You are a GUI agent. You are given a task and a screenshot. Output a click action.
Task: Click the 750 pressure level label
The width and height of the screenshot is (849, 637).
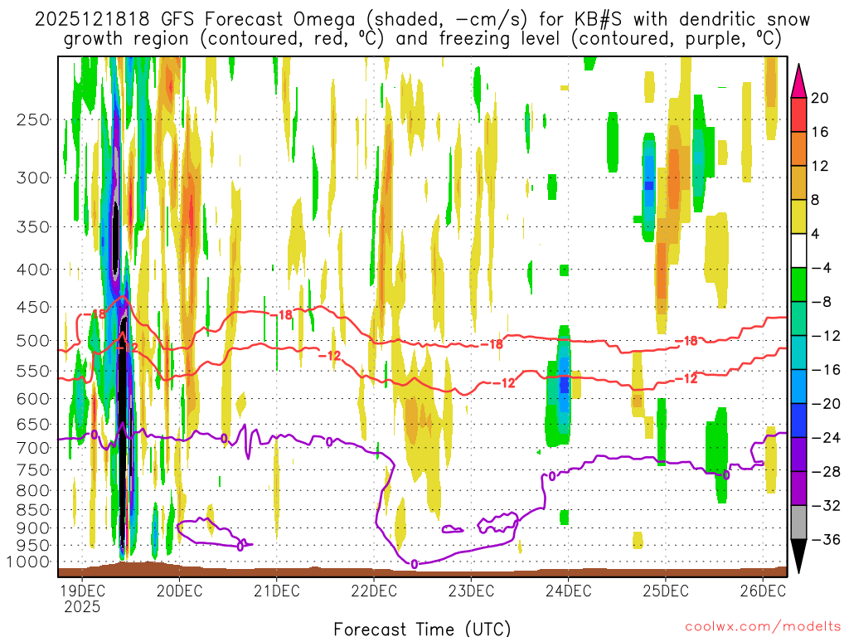(33, 470)
